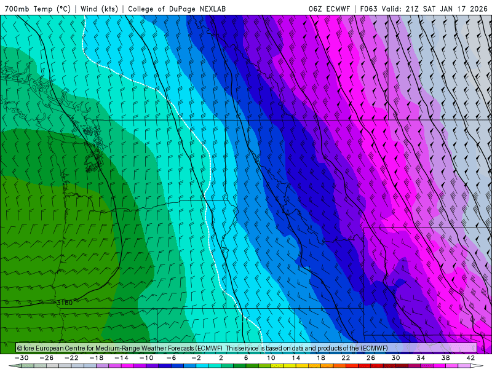This screenshot has height=369, width=492.
Task: Click the positive "2" colorbar tick label
Action: 221,358
